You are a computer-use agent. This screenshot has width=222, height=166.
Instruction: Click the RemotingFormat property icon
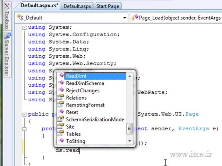(61, 104)
